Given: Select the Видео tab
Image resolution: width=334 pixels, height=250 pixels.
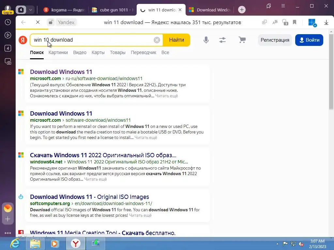Looking at the screenshot, I should coord(80,52).
